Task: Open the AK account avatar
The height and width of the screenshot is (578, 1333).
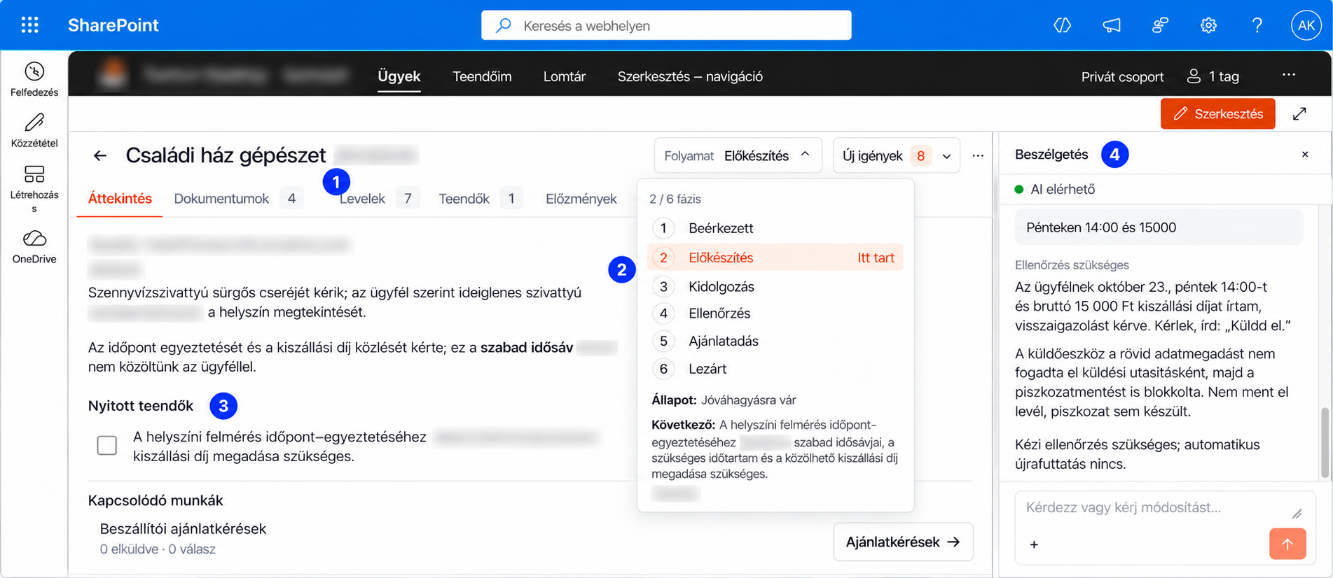Action: coord(1306,25)
